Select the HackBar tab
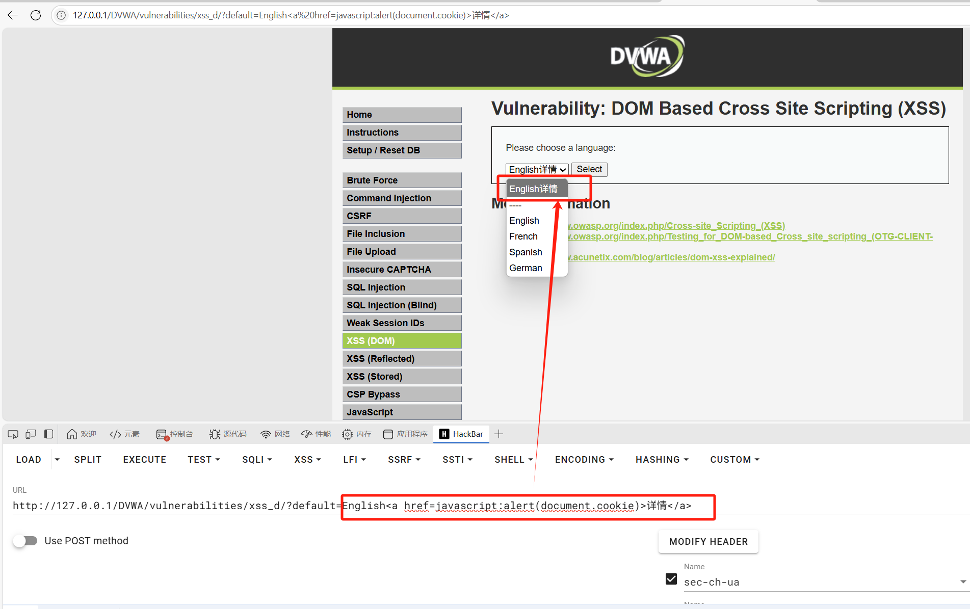 pyautogui.click(x=461, y=434)
